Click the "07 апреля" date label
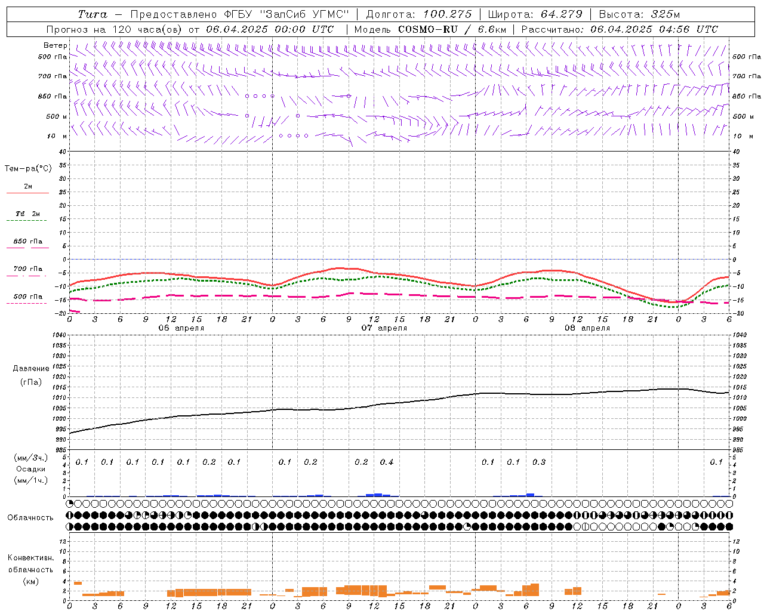The width and height of the screenshot is (764, 611). pos(384,328)
